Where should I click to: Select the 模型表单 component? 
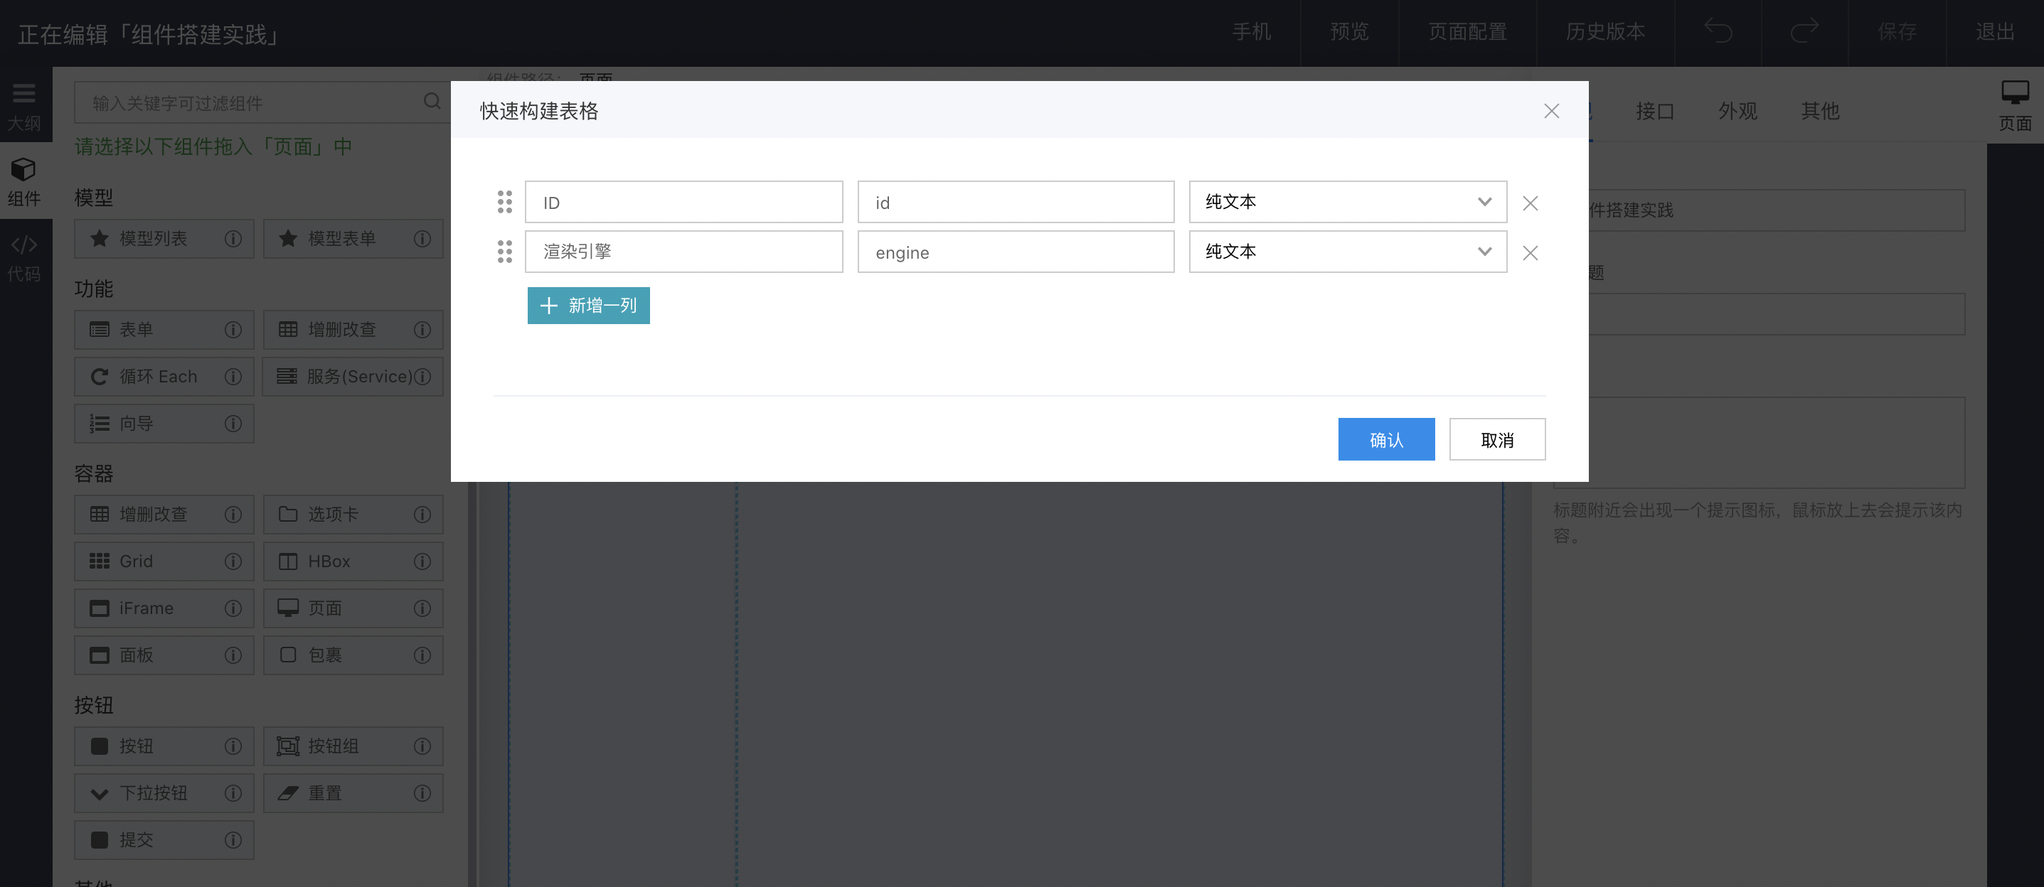(x=353, y=239)
